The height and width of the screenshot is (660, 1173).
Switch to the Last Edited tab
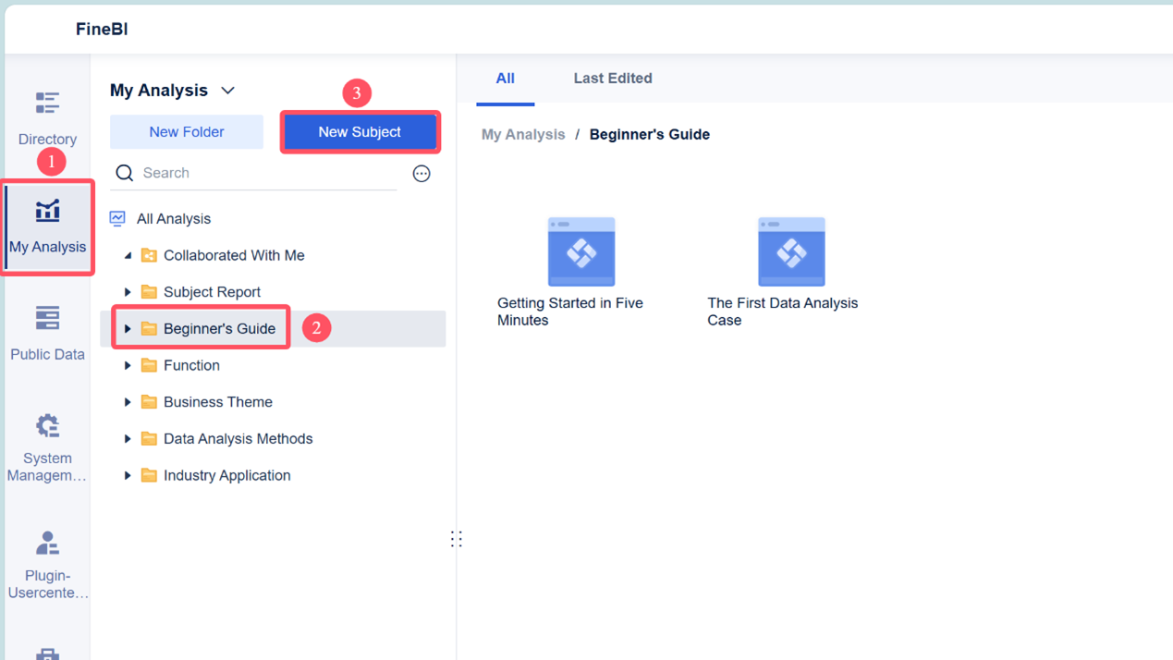[612, 79]
